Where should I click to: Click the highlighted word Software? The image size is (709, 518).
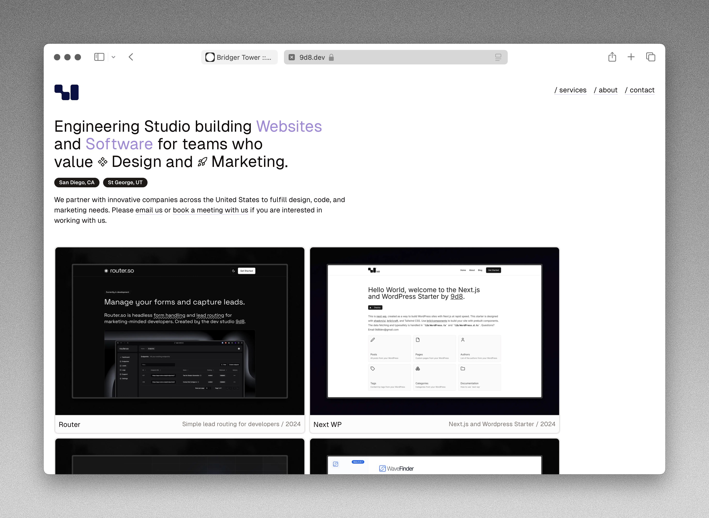point(119,144)
